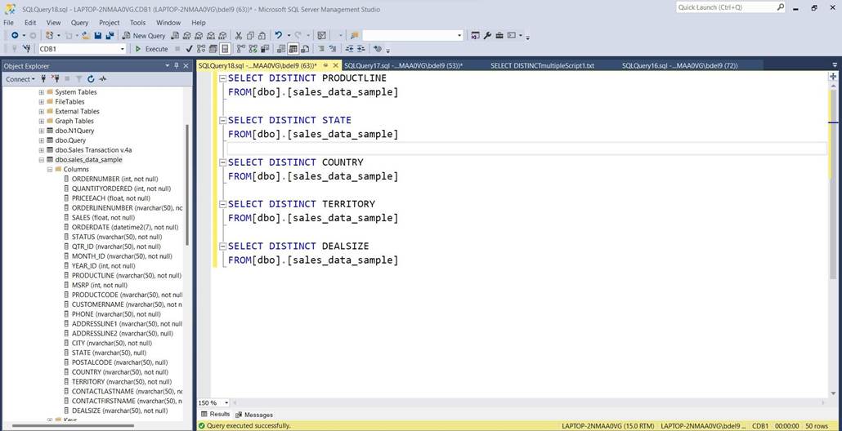Switch to the SQLQuery16.sql tab
Viewport: 842px width, 431px height.
click(x=679, y=65)
